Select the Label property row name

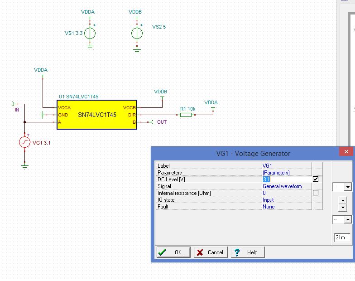pyautogui.click(x=163, y=166)
